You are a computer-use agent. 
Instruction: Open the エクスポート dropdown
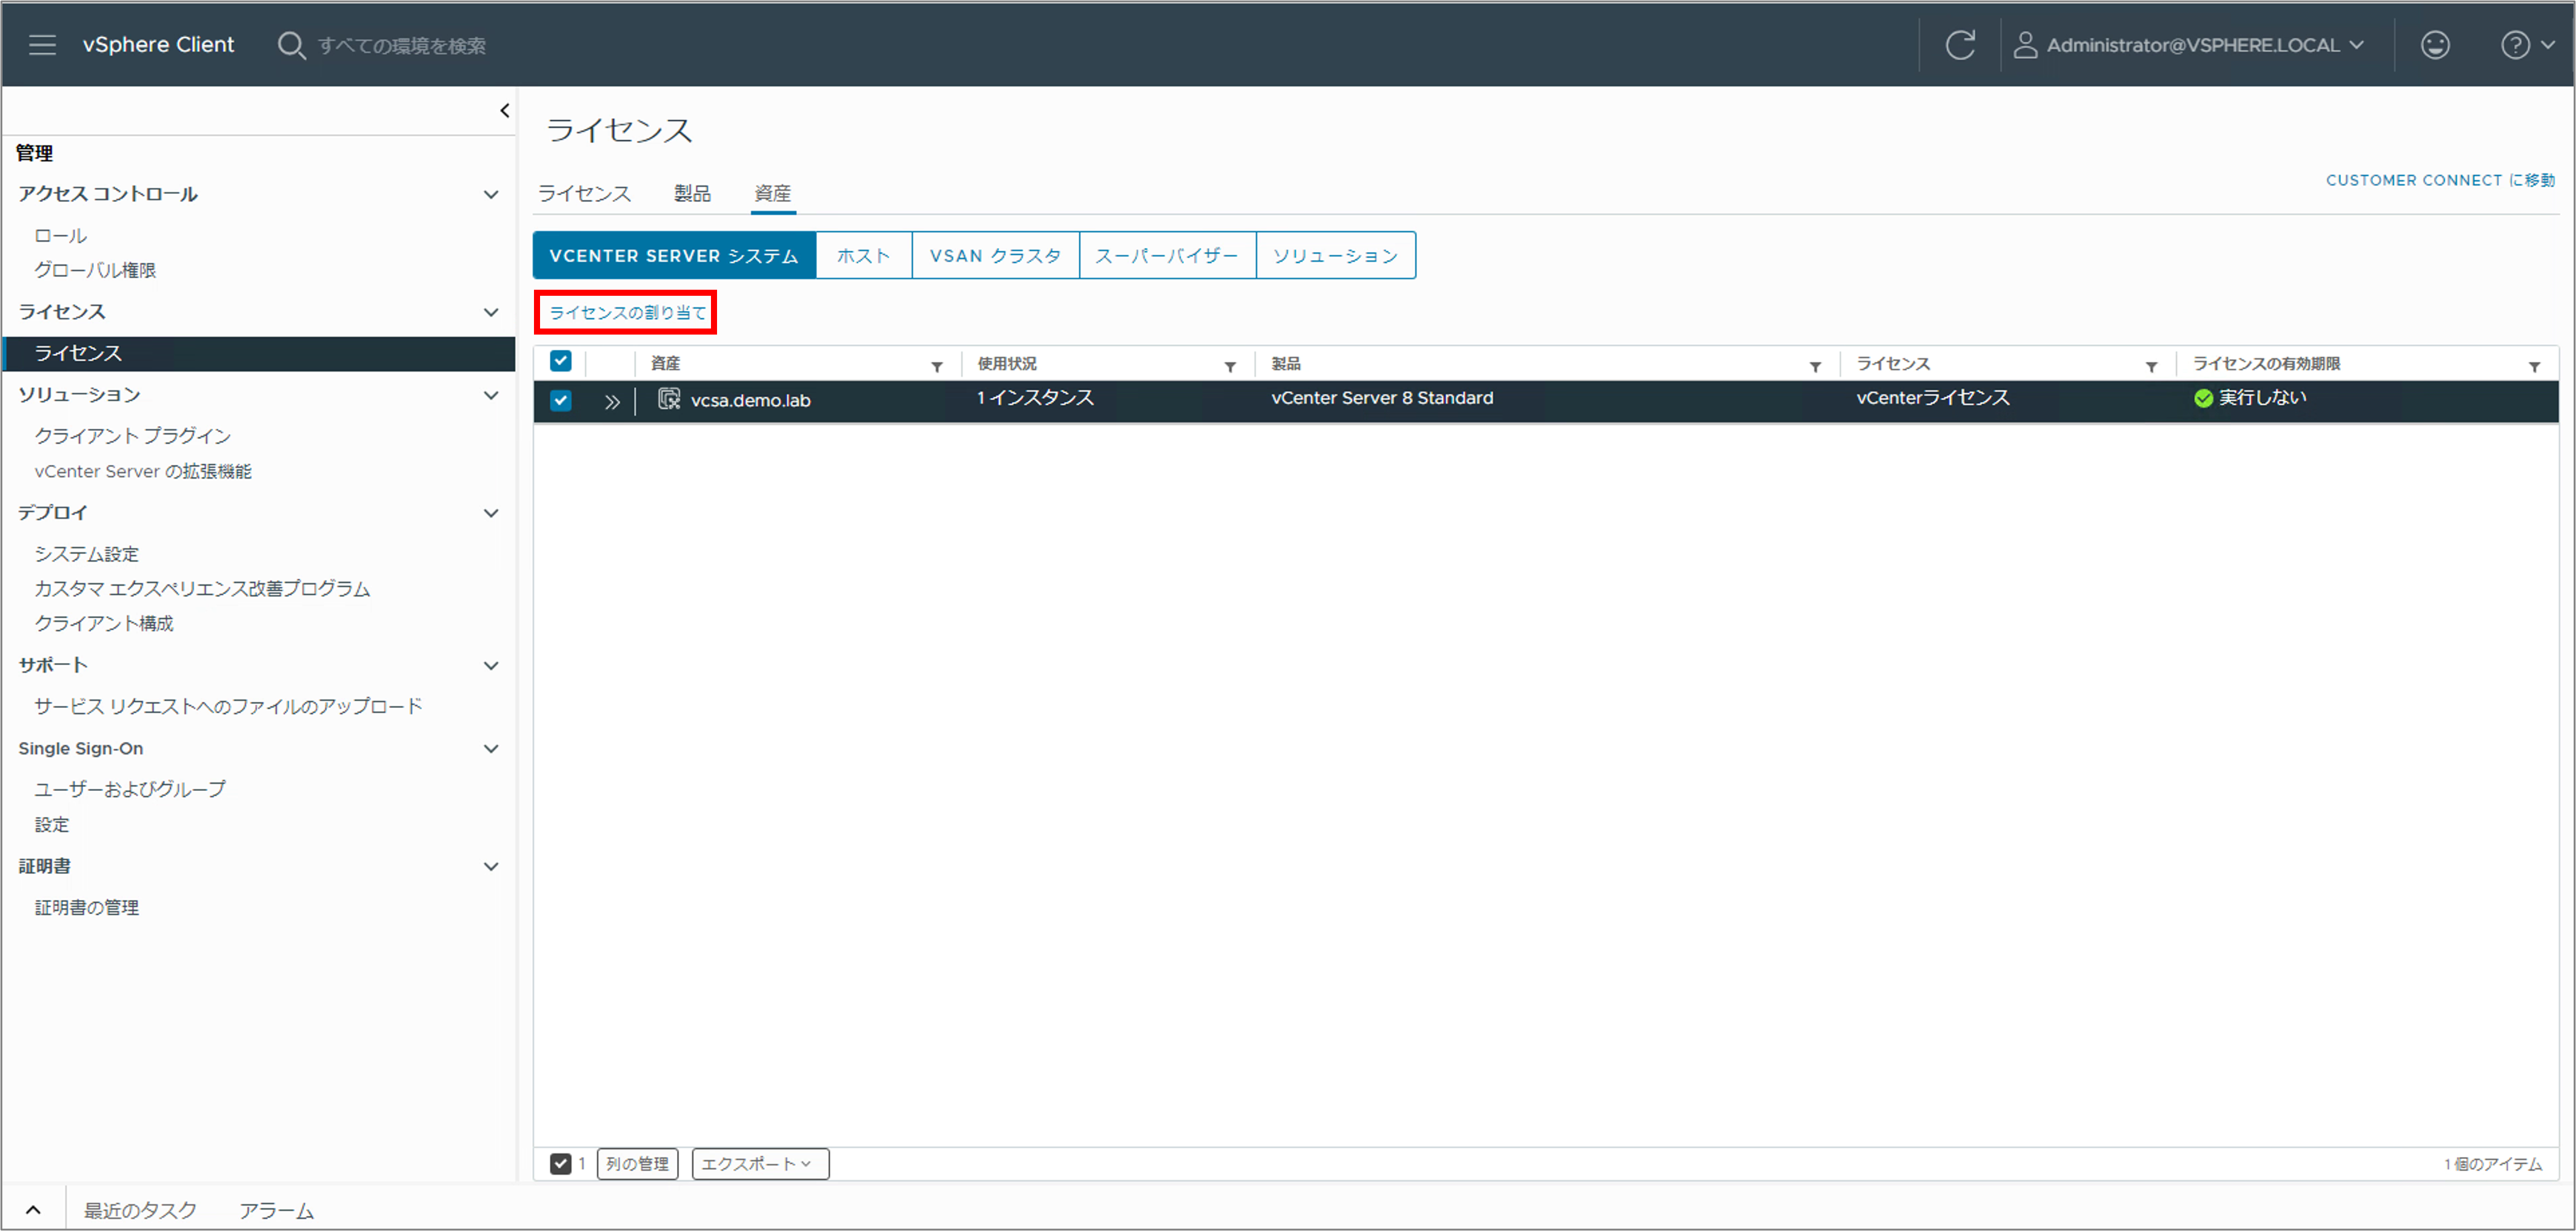[759, 1164]
